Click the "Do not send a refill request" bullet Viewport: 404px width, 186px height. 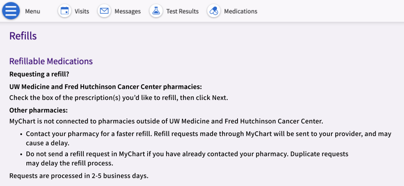(x=187, y=154)
